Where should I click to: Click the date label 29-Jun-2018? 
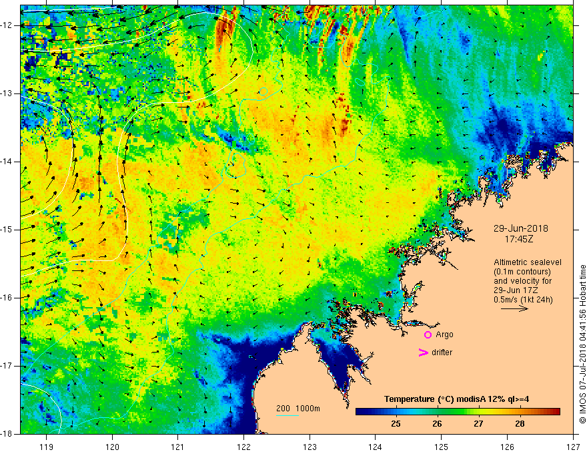pyautogui.click(x=521, y=228)
